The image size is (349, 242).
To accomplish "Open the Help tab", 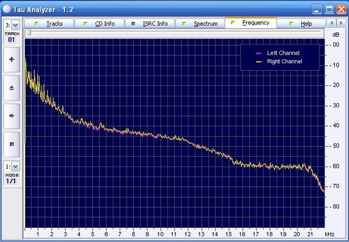I will click(301, 24).
